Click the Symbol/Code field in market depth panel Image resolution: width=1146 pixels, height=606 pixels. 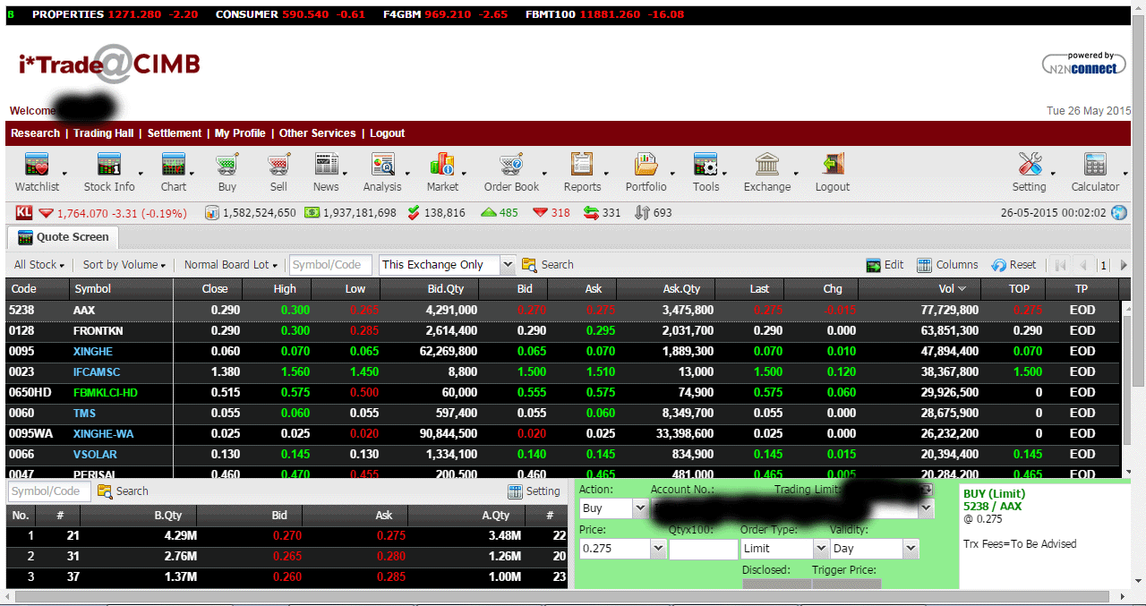pyautogui.click(x=48, y=491)
